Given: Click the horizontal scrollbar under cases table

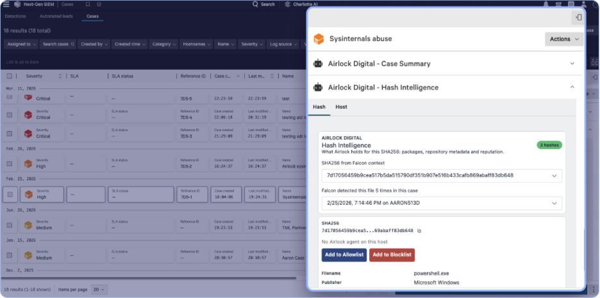Looking at the screenshot, I should click(x=148, y=278).
